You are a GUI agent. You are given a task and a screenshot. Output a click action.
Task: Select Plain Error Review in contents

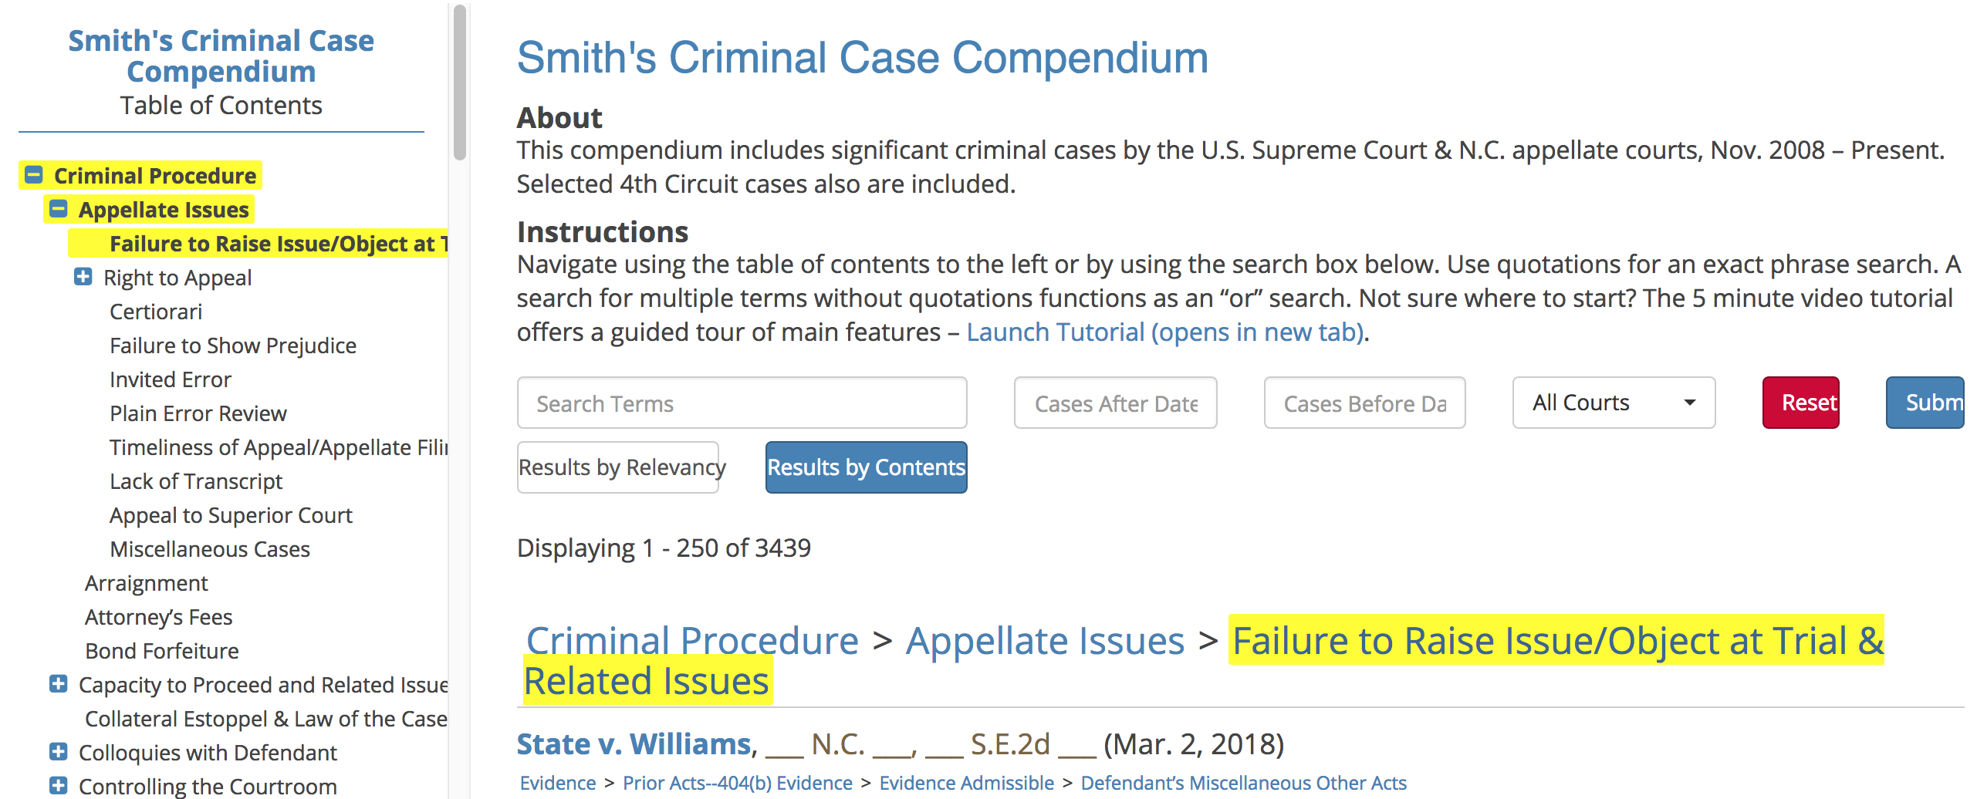point(198,413)
